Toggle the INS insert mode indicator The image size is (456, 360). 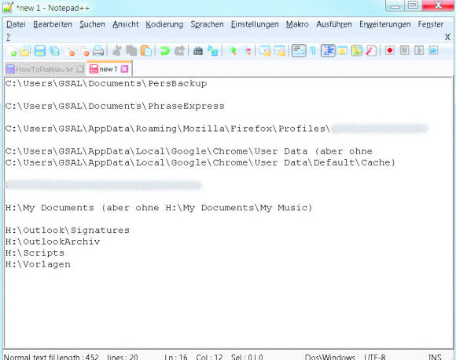435,357
